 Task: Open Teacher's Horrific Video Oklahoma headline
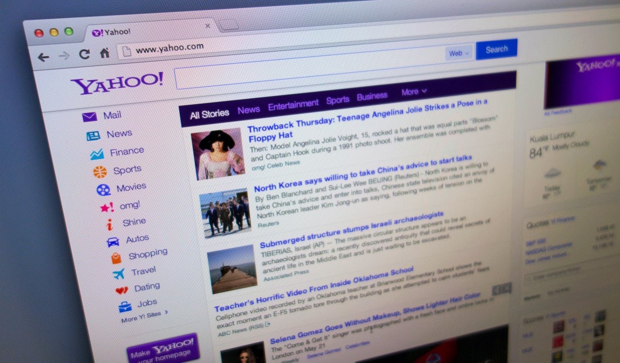point(313,288)
